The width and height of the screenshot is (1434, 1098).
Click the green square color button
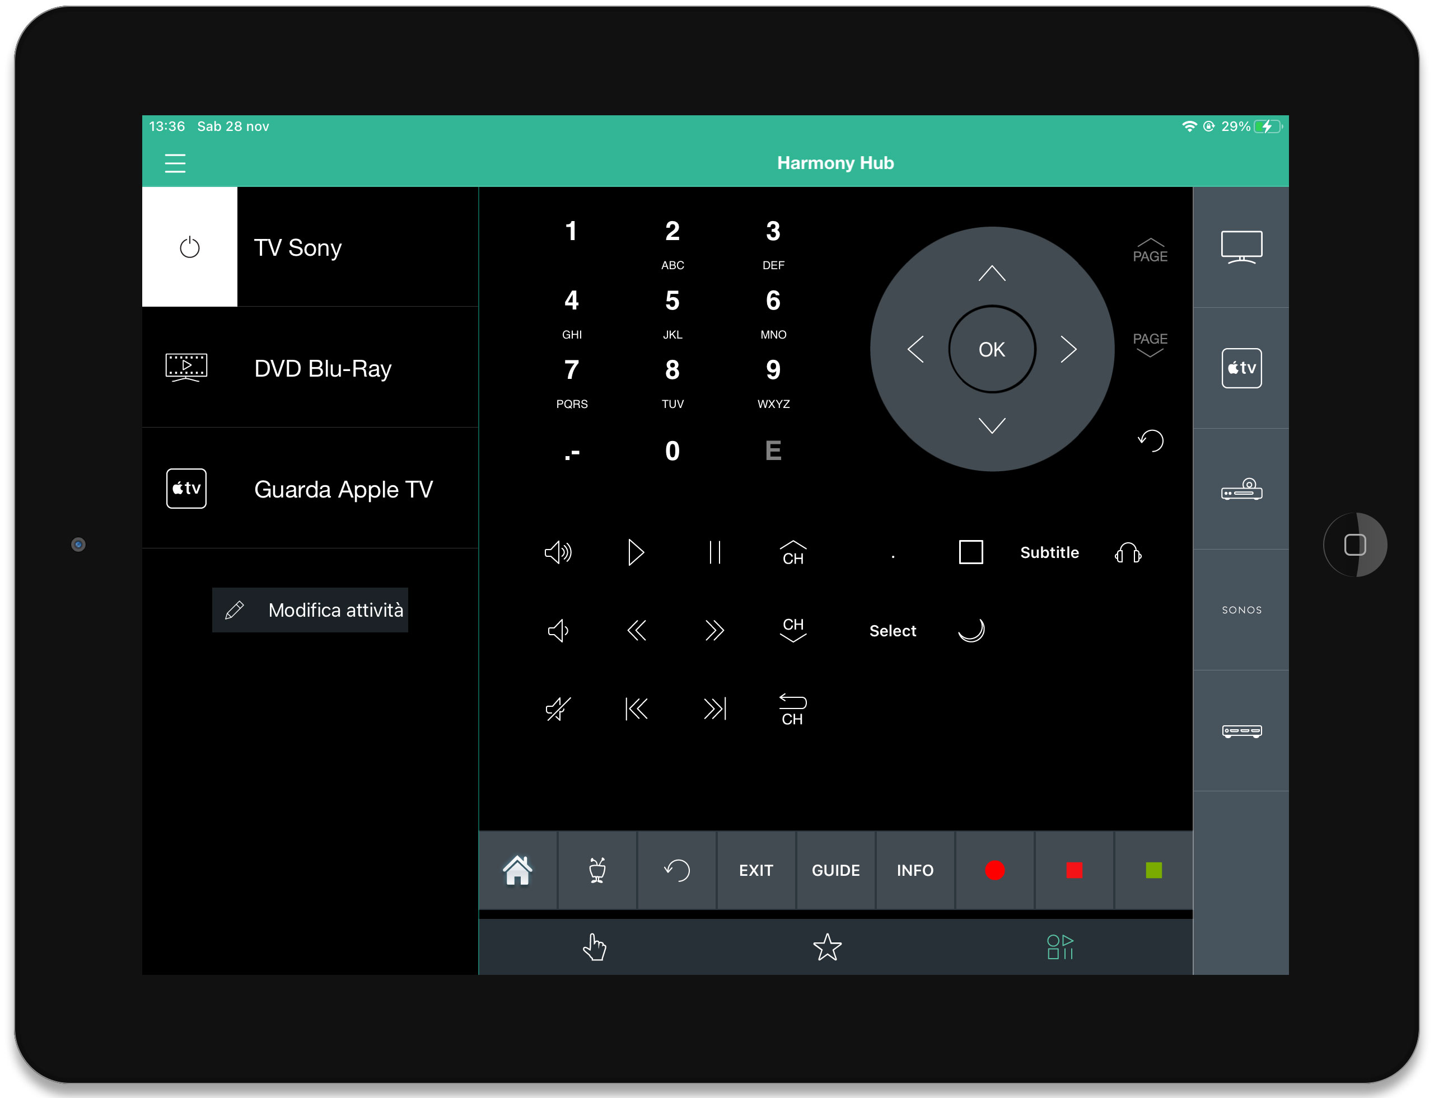coord(1153,871)
